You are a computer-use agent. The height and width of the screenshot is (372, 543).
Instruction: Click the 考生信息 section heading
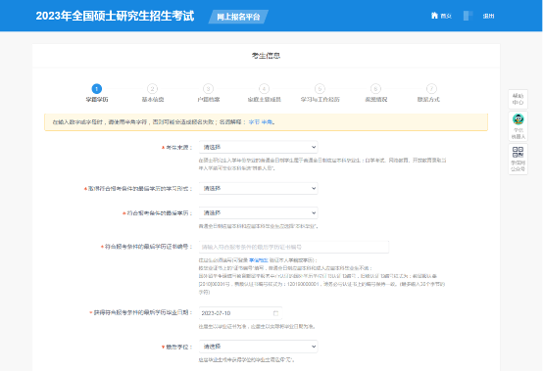click(266, 56)
